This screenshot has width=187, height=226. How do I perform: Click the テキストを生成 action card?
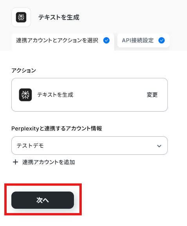pyautogui.click(x=90, y=95)
